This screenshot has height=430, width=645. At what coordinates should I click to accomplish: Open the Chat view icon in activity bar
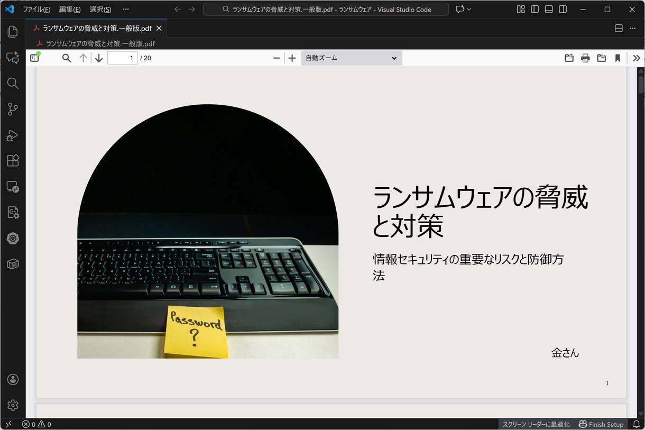(x=13, y=58)
